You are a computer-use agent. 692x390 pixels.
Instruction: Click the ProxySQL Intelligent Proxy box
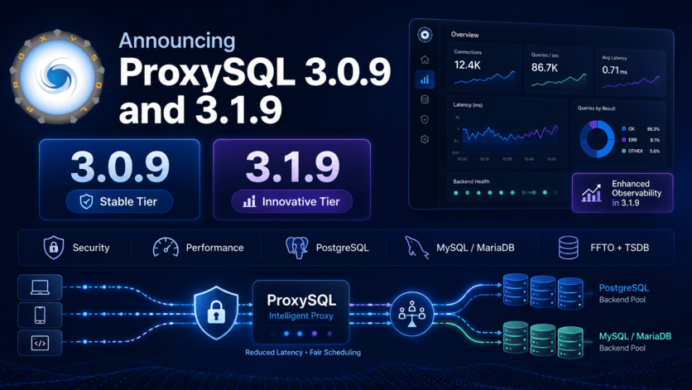301,312
